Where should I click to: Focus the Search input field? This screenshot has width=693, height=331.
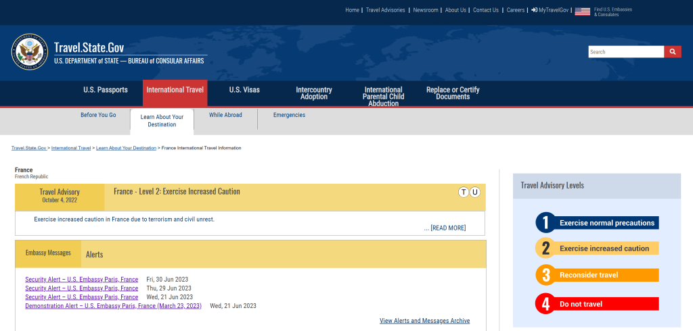pyautogui.click(x=626, y=51)
